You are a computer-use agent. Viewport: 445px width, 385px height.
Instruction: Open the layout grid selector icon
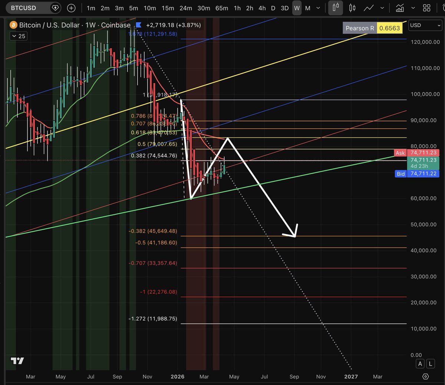pos(427,8)
